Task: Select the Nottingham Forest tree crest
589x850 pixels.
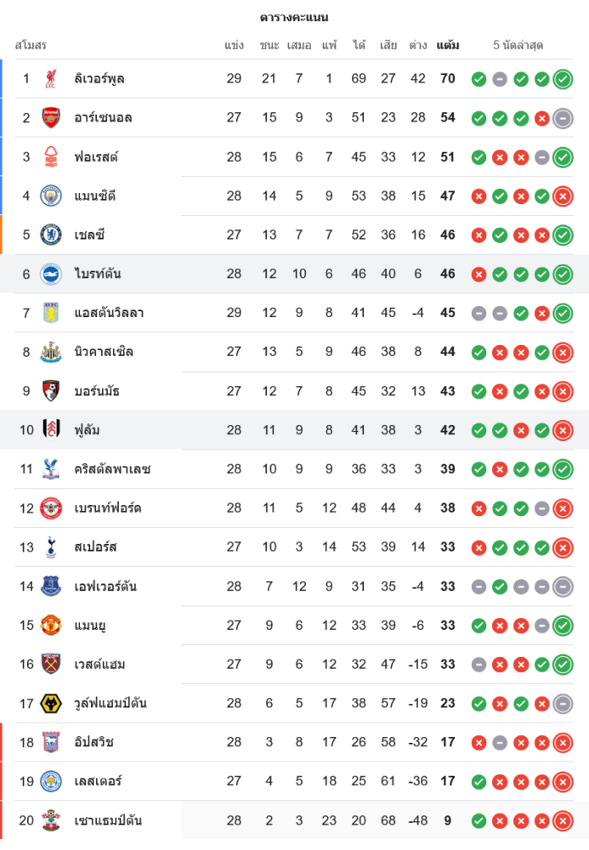Action: (x=51, y=157)
